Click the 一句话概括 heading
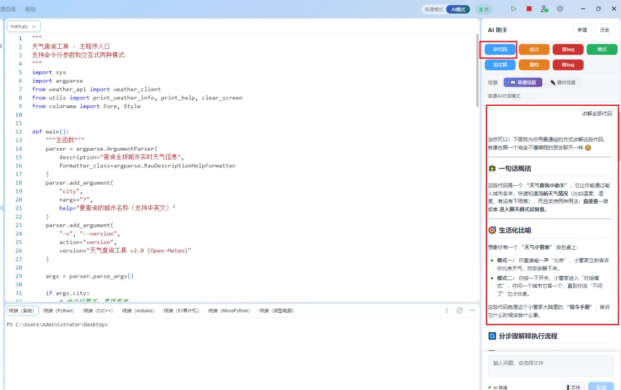Viewport: 621px width, 390px height. point(515,169)
